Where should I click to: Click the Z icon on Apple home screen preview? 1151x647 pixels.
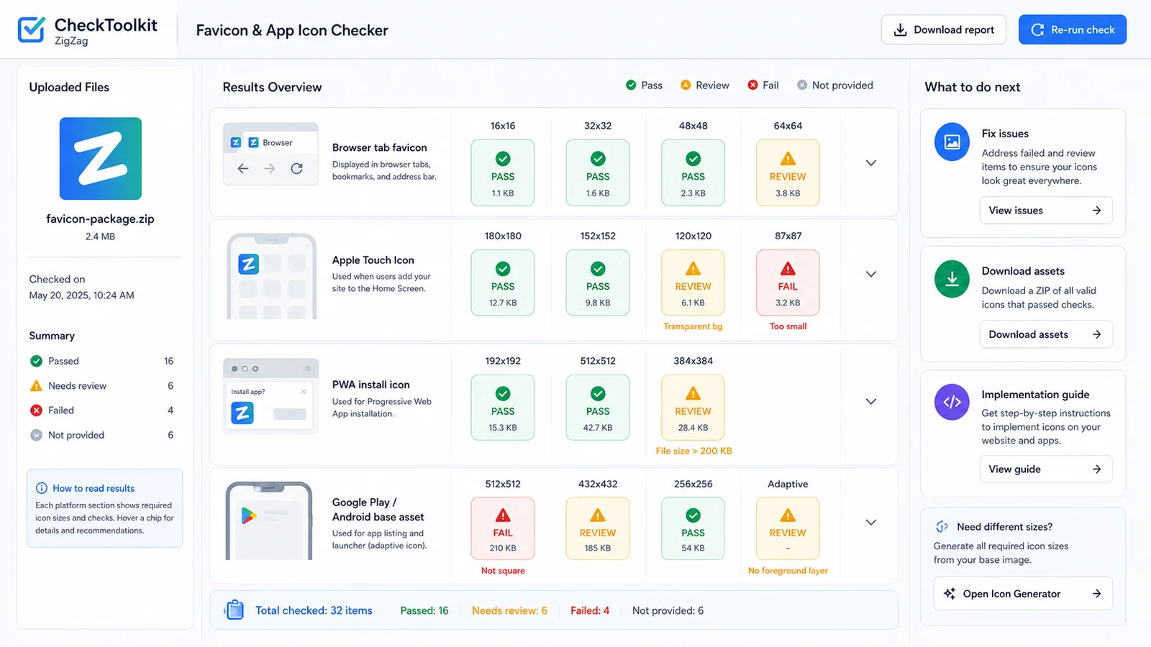click(249, 264)
